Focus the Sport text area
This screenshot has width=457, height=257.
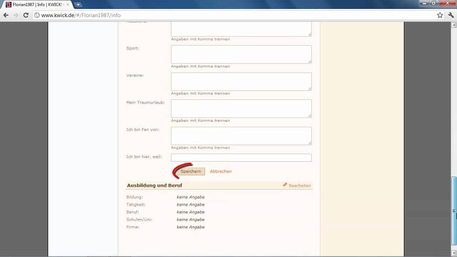click(x=241, y=54)
